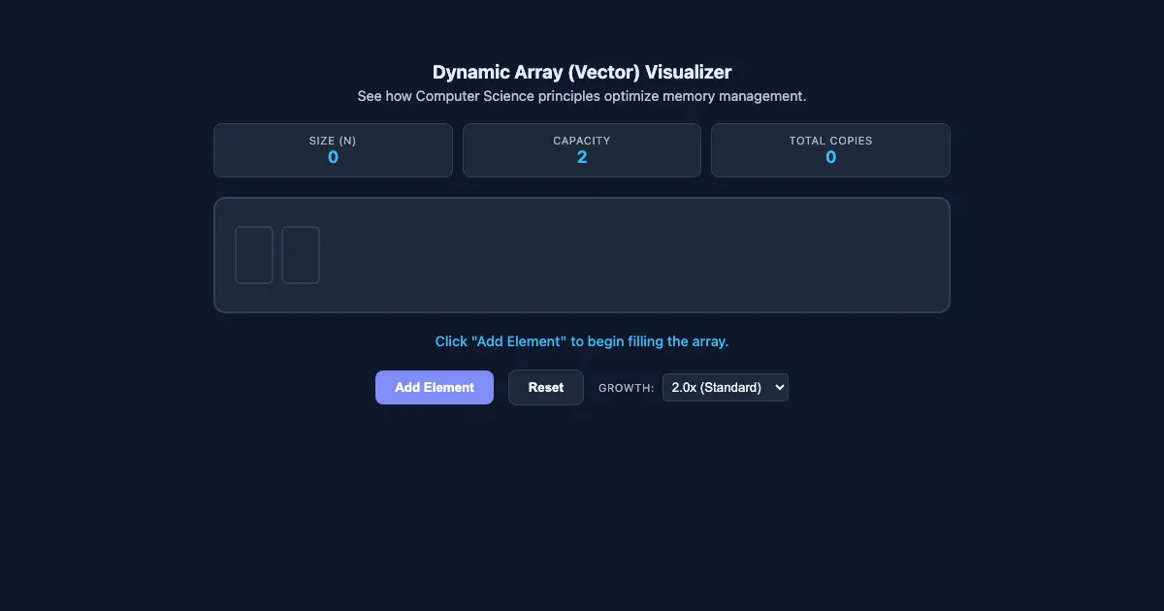Click the Add Element button
Image resolution: width=1164 pixels, height=611 pixels.
click(435, 387)
